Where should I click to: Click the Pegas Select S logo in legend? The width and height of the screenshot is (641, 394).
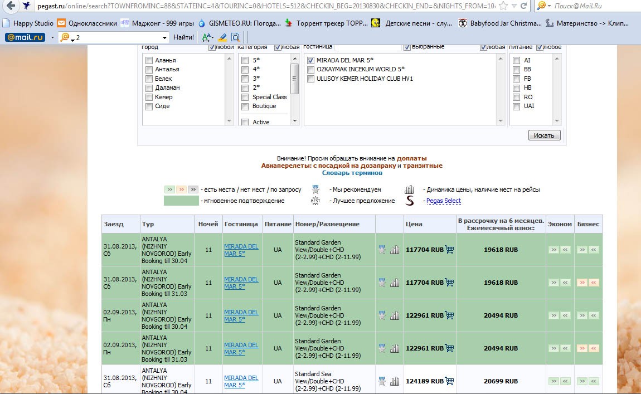coord(410,201)
